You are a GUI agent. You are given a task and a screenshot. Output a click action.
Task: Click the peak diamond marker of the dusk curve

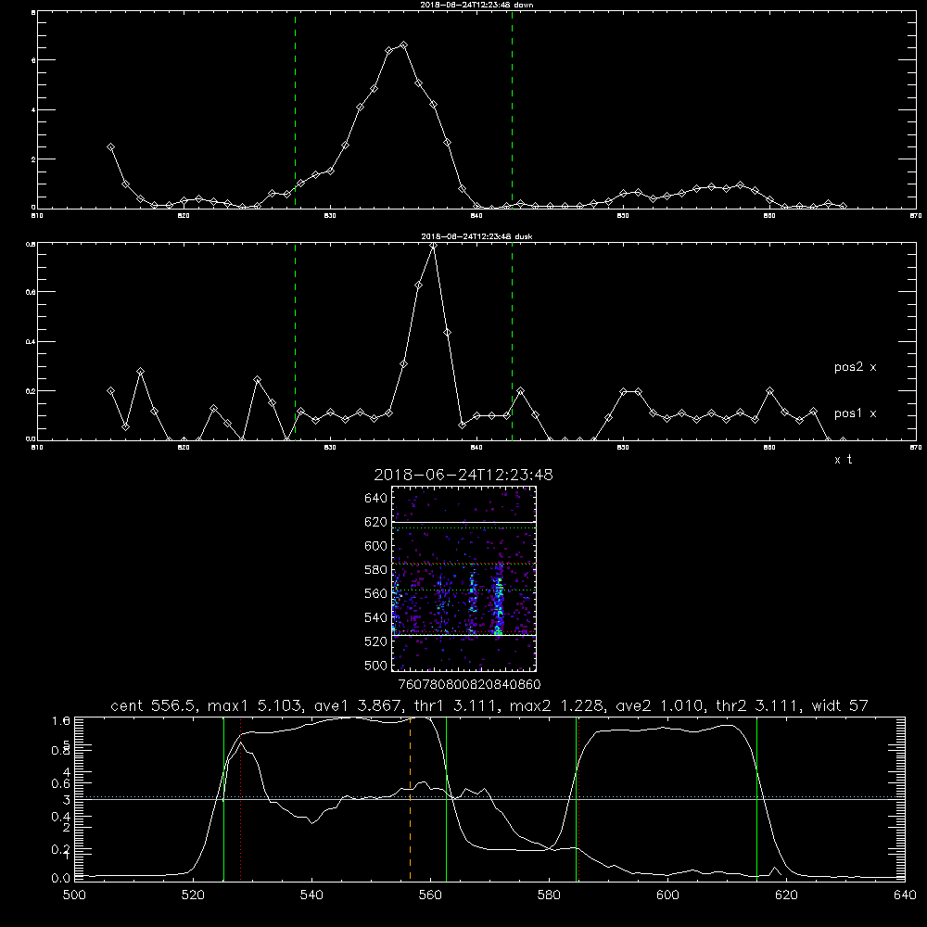(433, 246)
